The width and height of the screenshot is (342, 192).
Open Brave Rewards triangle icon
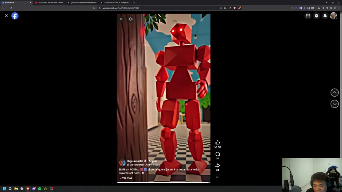coord(239,8)
